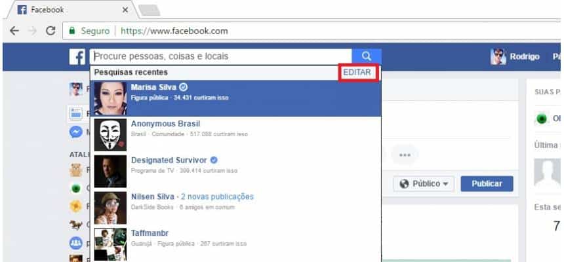Click the horse shortcut icon

76,225
